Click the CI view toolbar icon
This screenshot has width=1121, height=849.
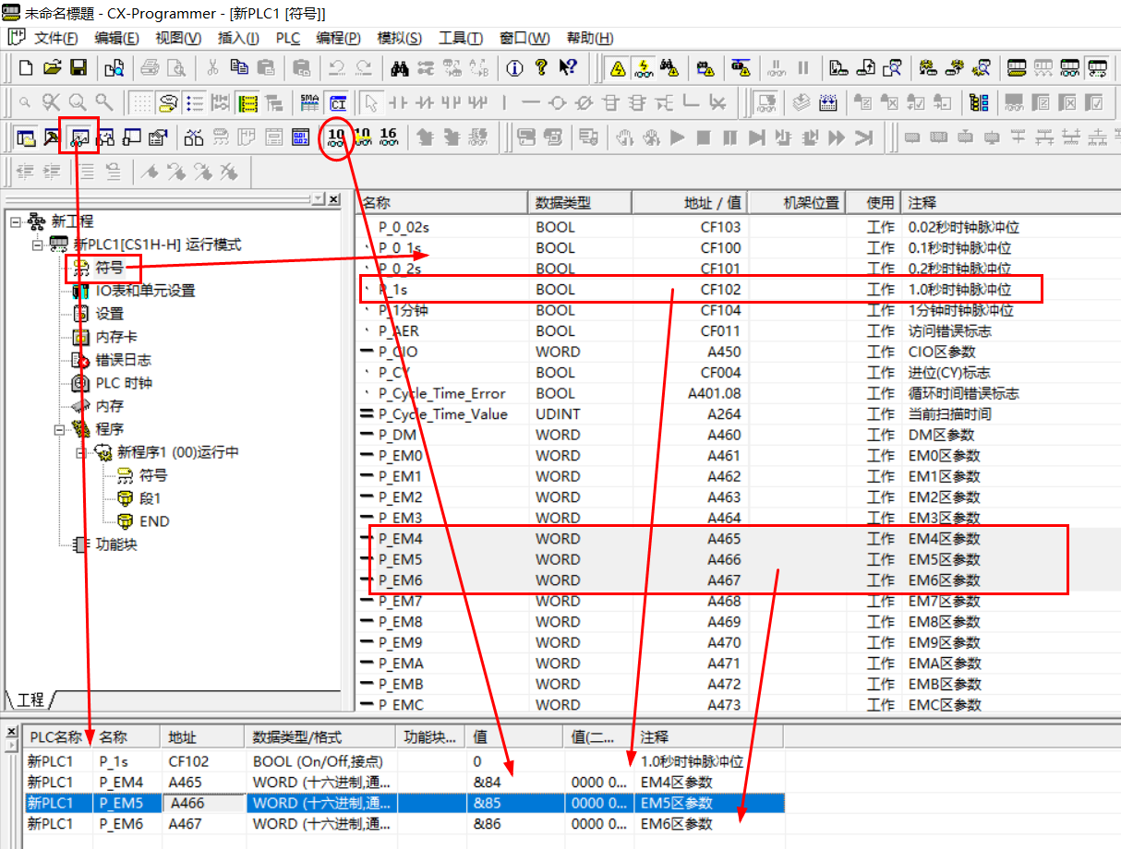337,102
